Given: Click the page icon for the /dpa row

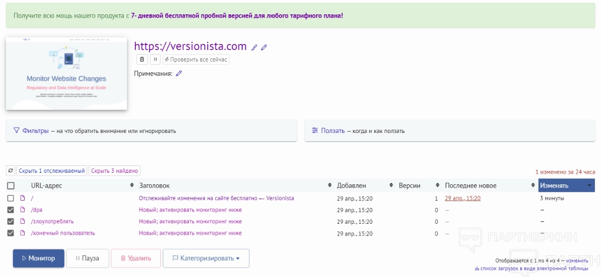Looking at the screenshot, I should click(x=22, y=210).
